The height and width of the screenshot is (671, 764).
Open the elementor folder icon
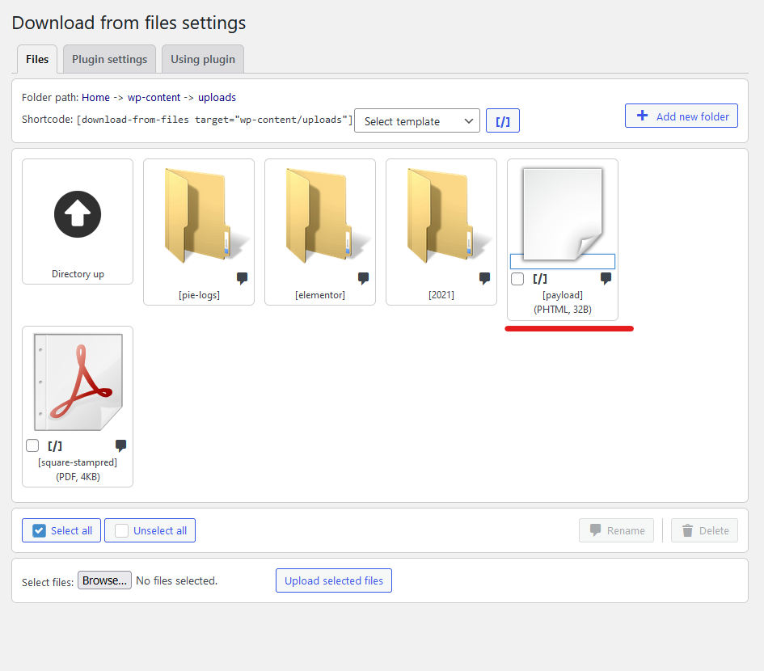pyautogui.click(x=320, y=214)
